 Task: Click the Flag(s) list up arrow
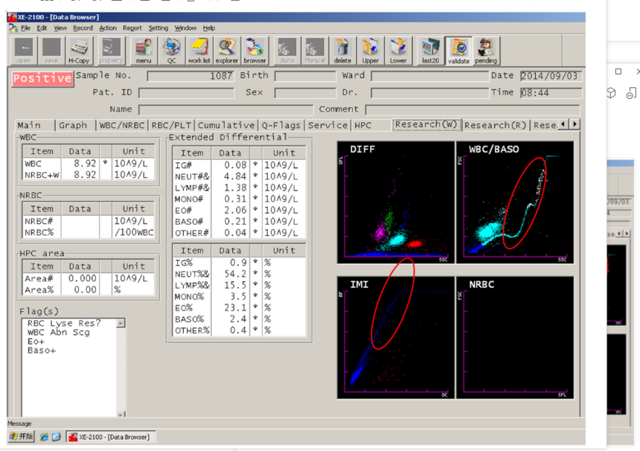pos(121,323)
